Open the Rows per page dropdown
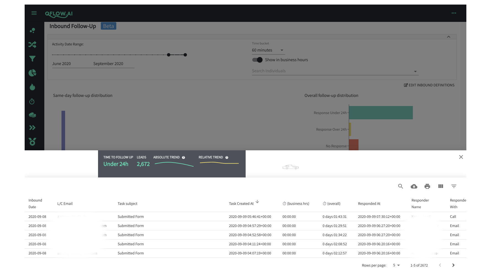This screenshot has width=491, height=276. [396, 265]
